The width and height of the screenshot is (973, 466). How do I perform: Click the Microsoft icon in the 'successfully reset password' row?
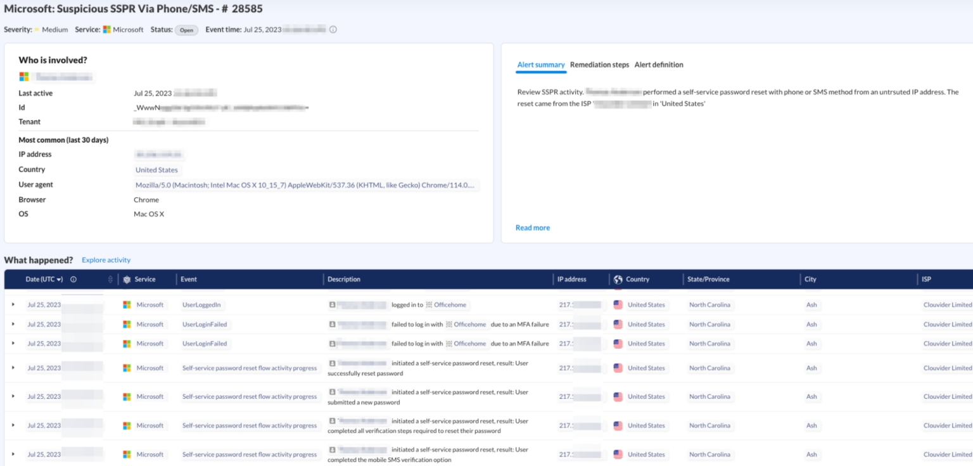point(127,368)
